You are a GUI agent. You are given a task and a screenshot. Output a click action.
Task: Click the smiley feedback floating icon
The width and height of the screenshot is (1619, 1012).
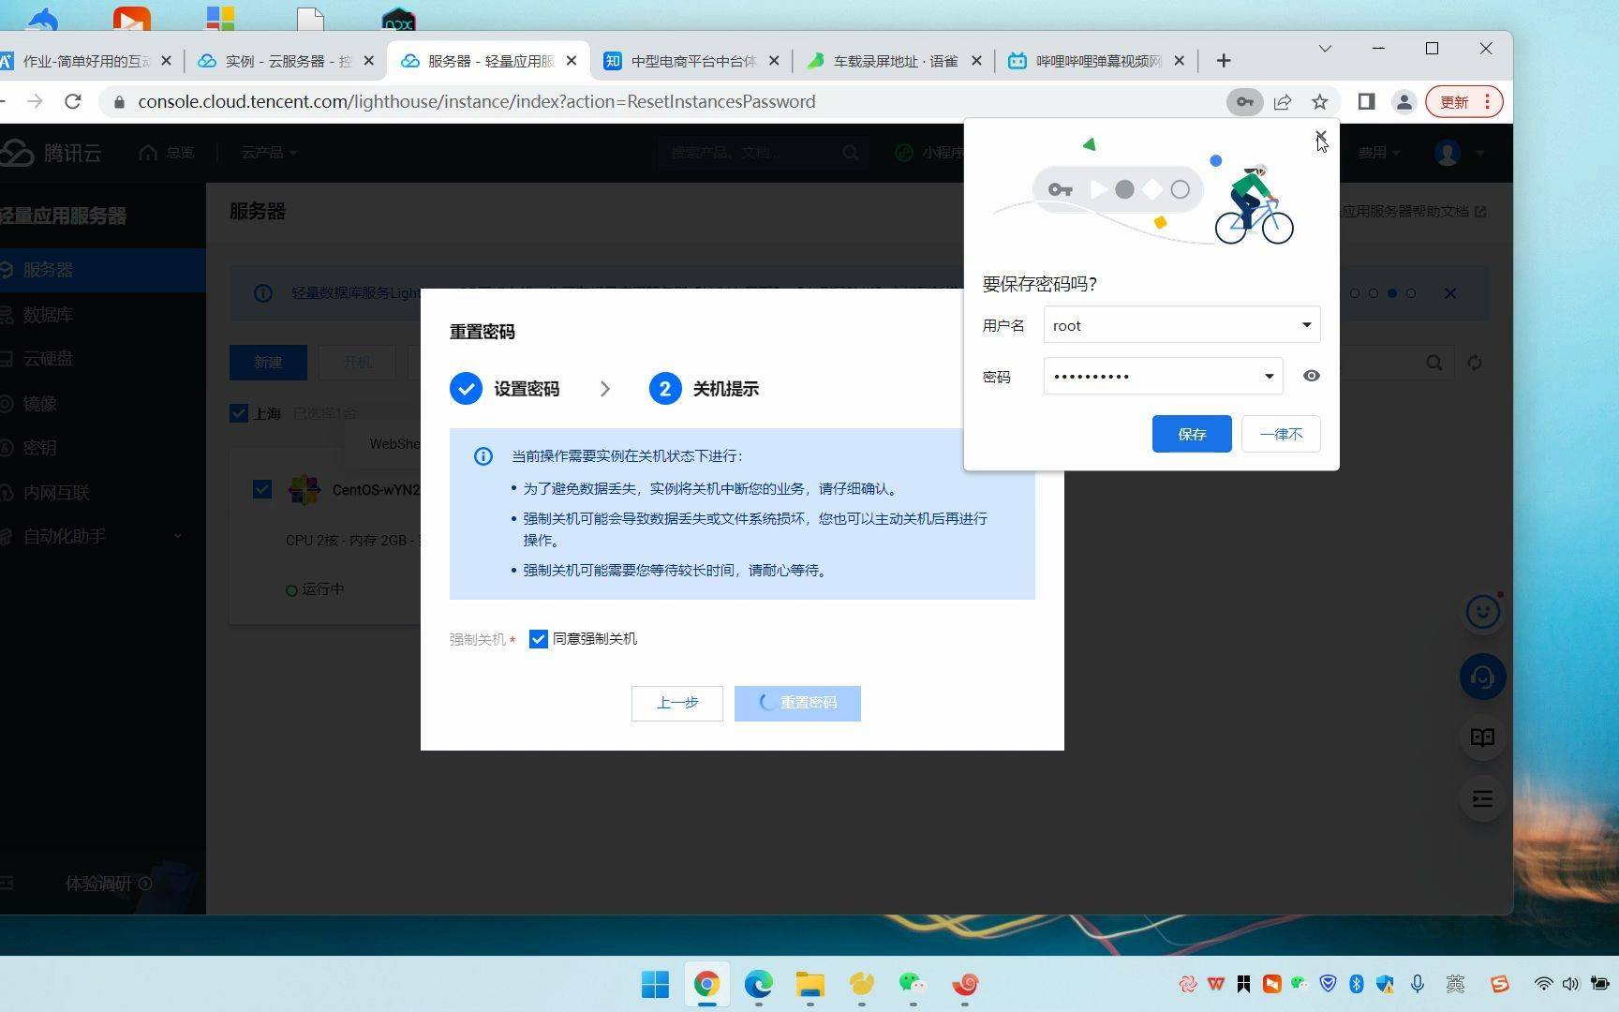(x=1482, y=613)
